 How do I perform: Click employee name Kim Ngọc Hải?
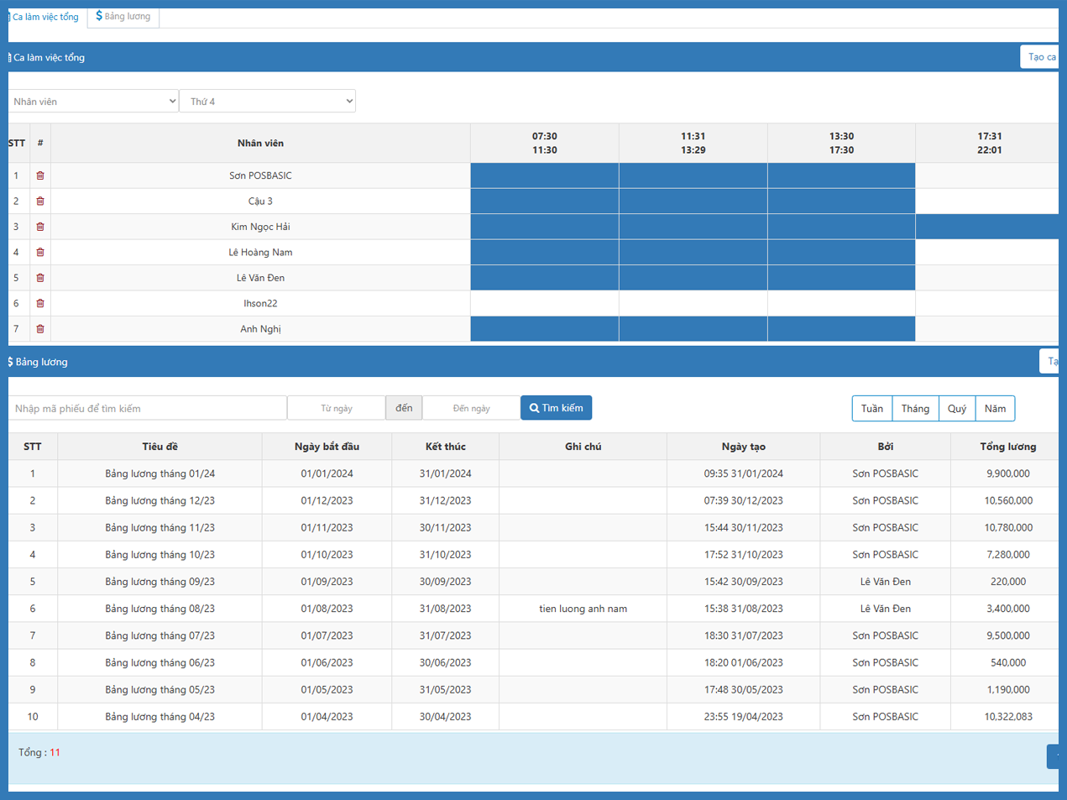click(260, 227)
